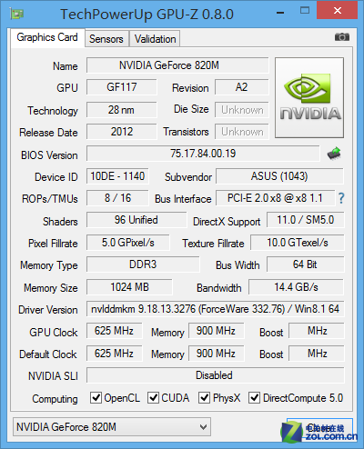
Task: Click the "Computing" label
Action: 55,399
